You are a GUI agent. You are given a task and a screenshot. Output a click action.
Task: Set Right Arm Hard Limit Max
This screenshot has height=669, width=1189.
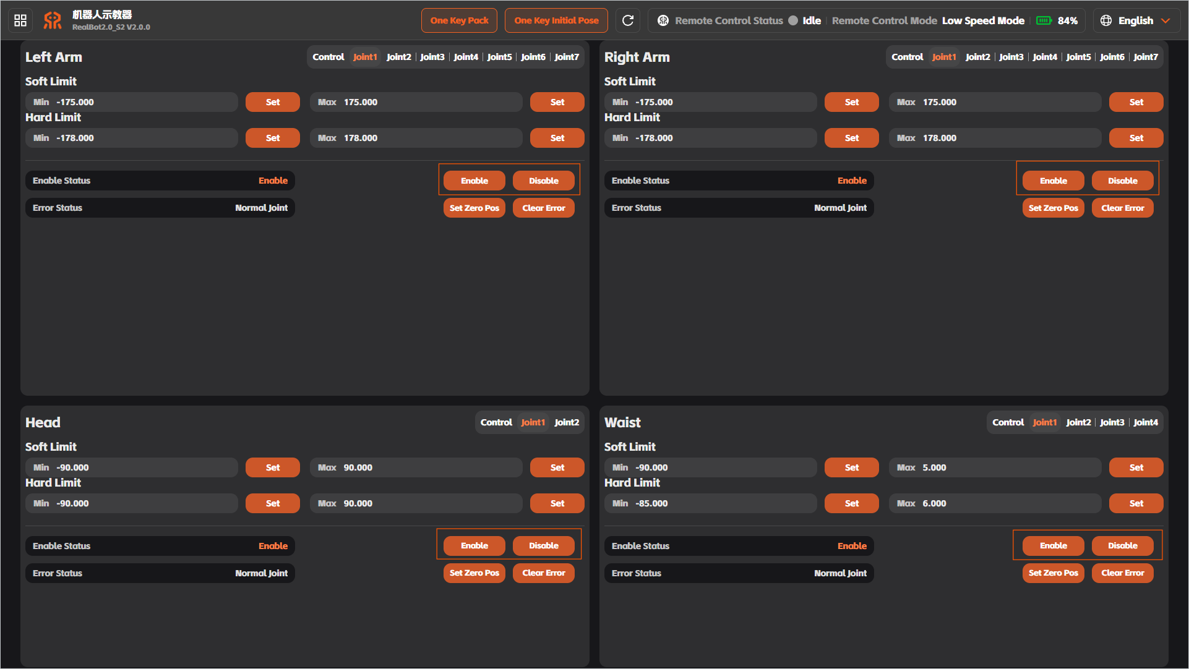coord(1136,138)
